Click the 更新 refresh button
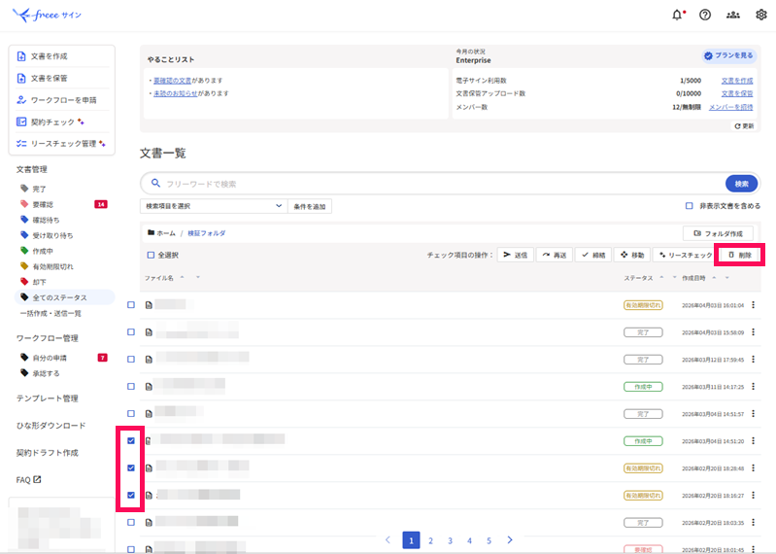Screen dimensions: 776x554 tap(744, 126)
